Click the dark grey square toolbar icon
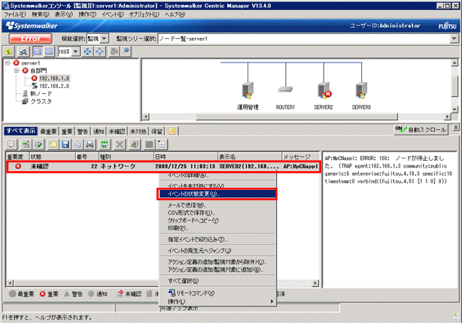462x323 pixels. [150, 144]
